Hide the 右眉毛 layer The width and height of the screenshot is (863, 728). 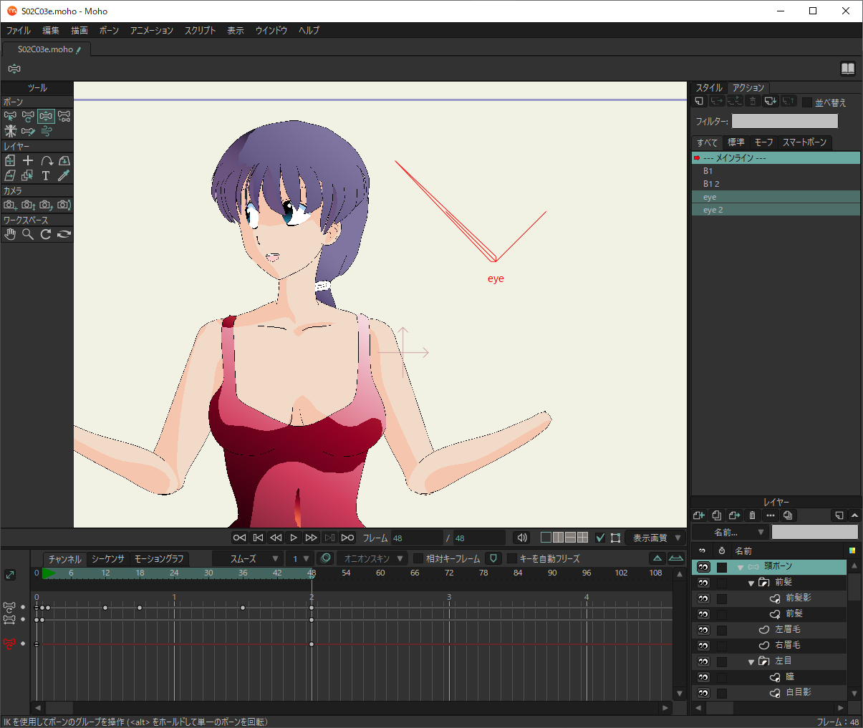(703, 646)
